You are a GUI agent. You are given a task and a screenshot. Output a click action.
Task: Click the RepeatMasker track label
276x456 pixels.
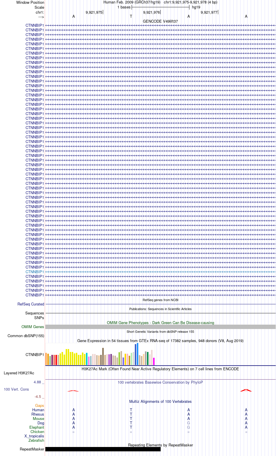click(32, 449)
